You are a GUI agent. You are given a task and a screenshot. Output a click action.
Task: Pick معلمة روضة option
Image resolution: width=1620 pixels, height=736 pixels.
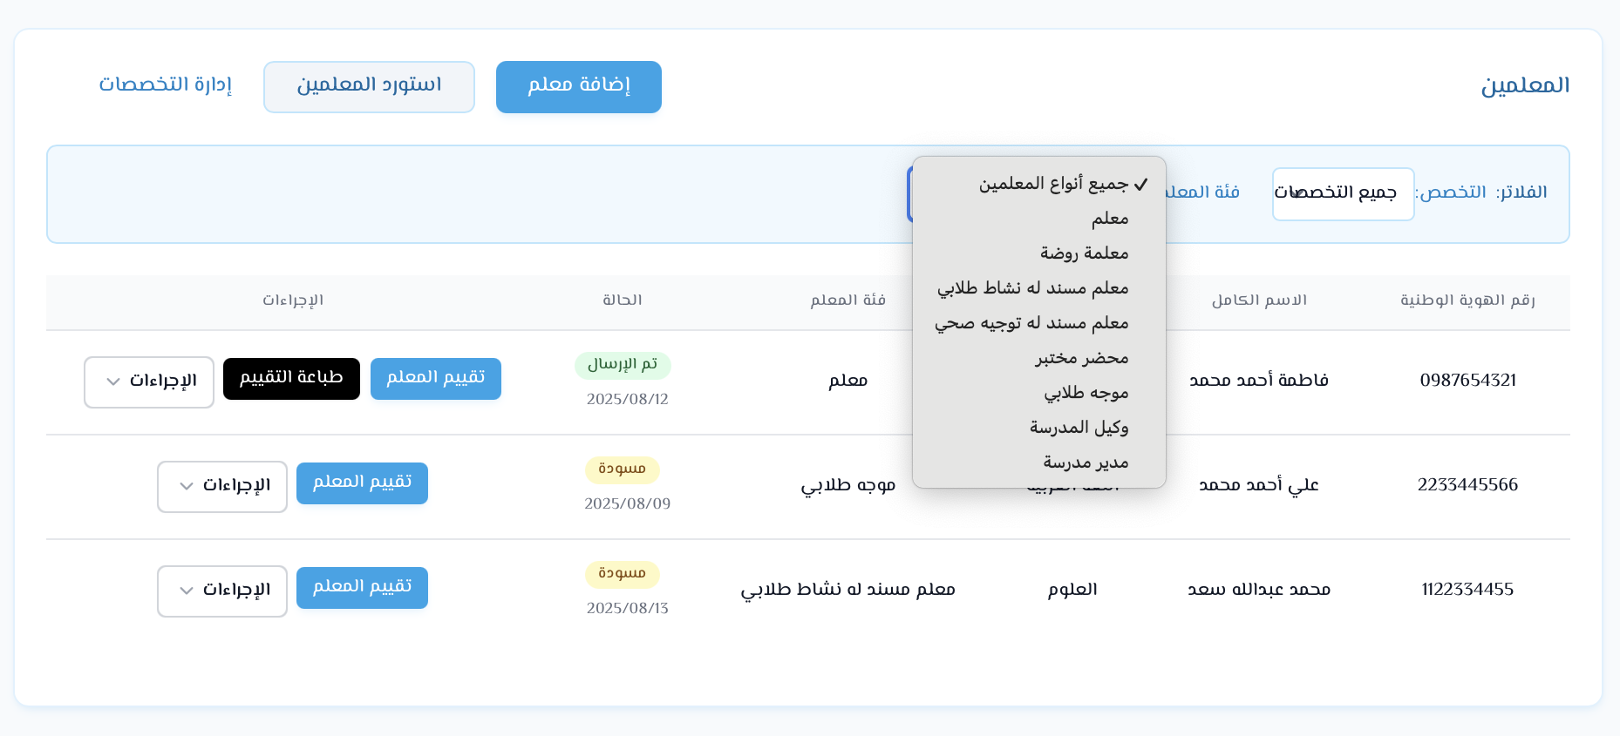[x=1084, y=253]
